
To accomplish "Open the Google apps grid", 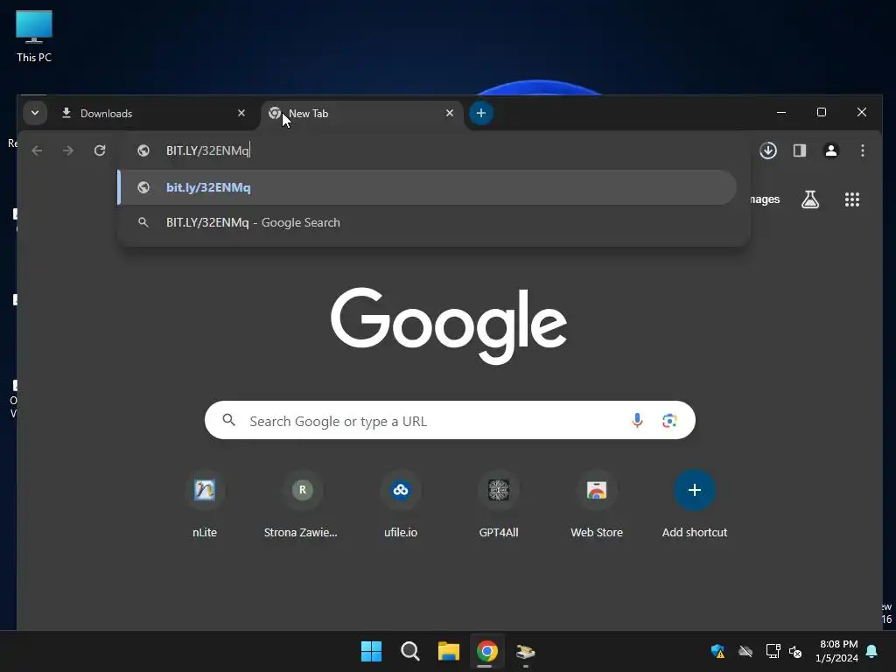I will 852,199.
